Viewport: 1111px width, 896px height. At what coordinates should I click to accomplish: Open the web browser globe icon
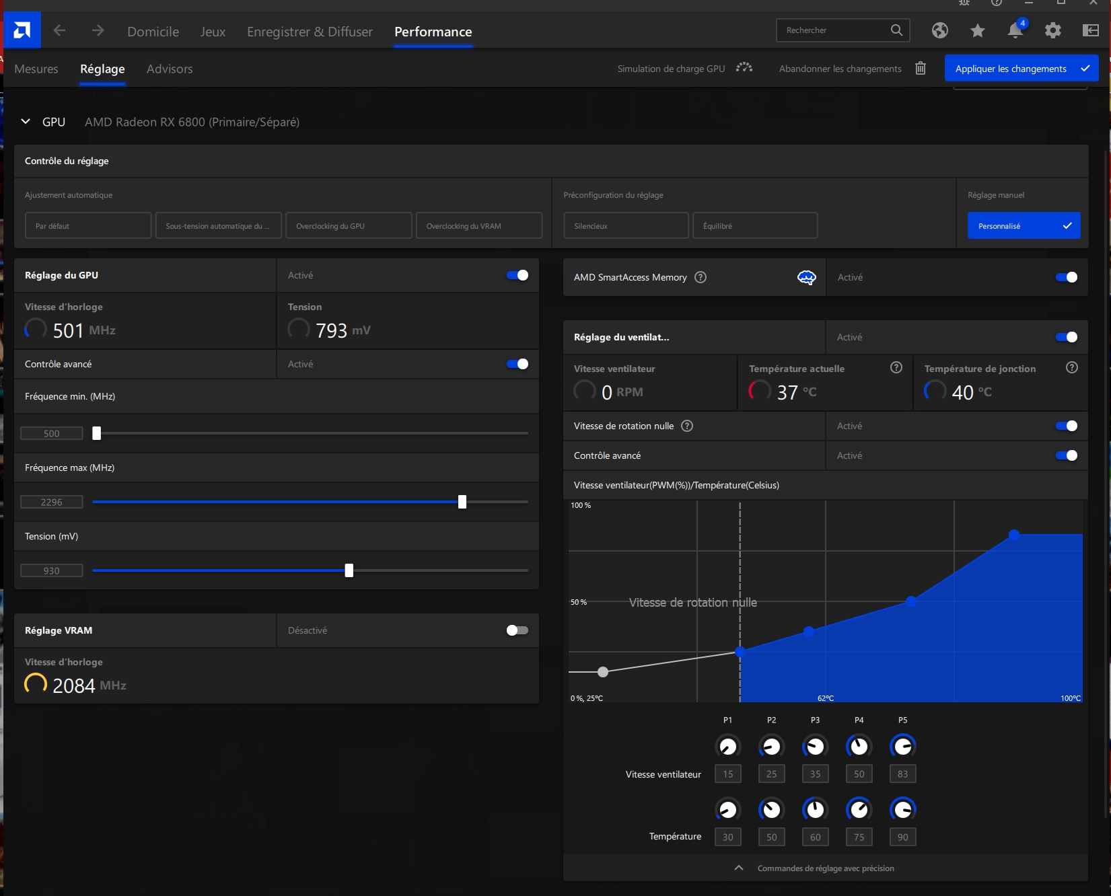(939, 30)
